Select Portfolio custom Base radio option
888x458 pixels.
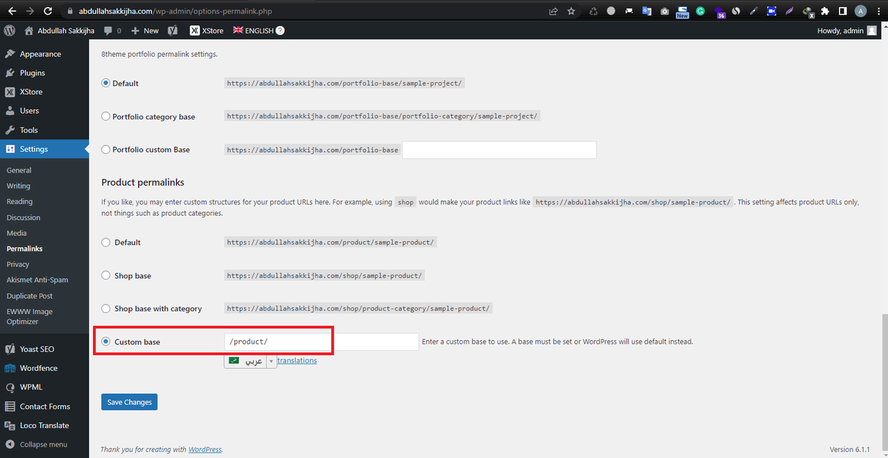click(106, 150)
